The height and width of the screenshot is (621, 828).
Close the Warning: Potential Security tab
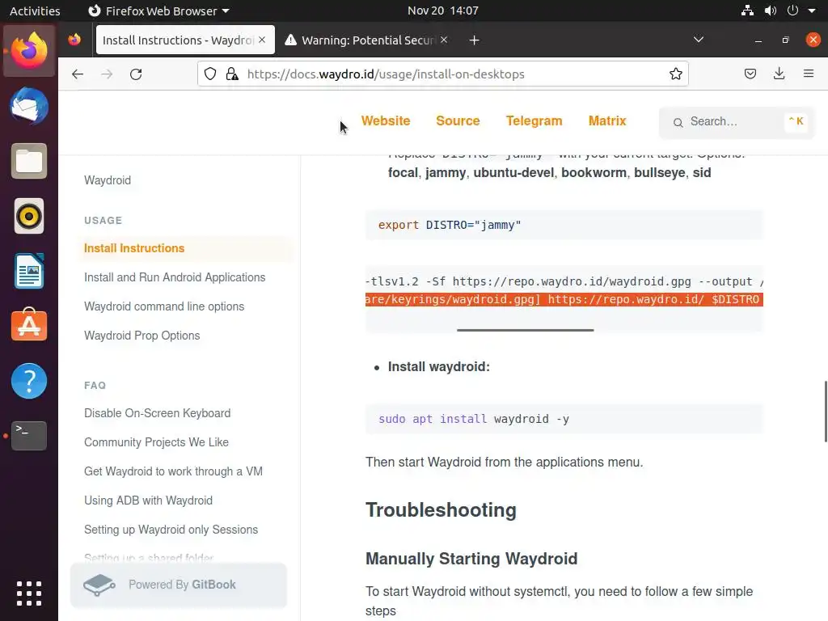(x=444, y=40)
